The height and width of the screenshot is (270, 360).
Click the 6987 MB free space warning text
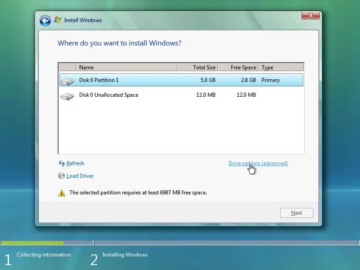[x=138, y=193]
